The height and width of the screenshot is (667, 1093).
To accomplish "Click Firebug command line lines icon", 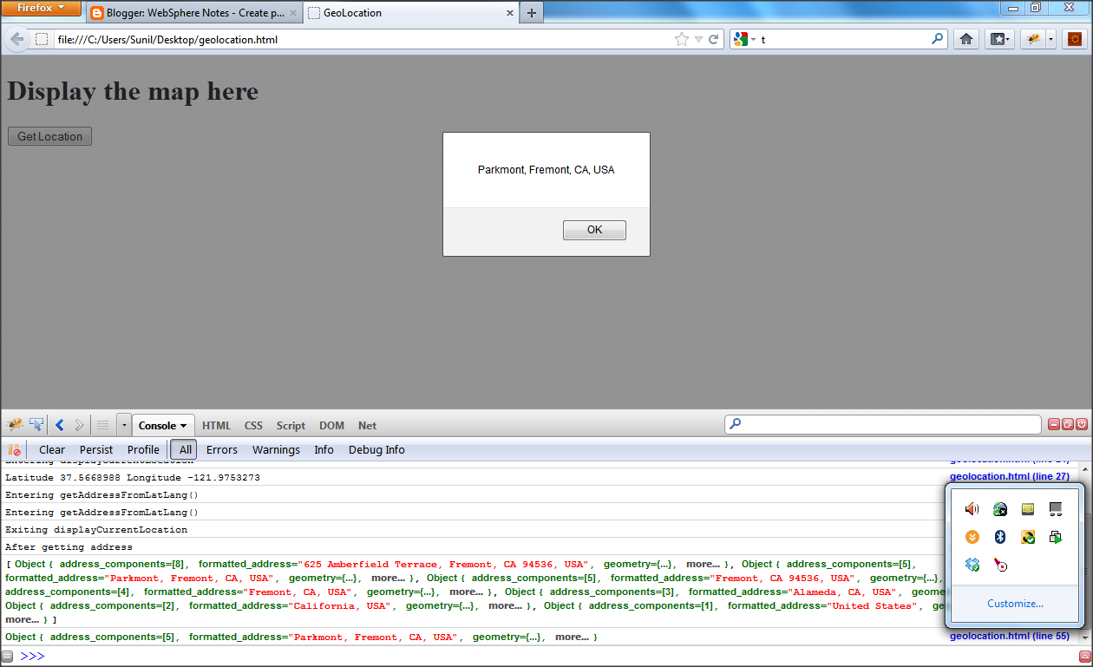I will [102, 425].
